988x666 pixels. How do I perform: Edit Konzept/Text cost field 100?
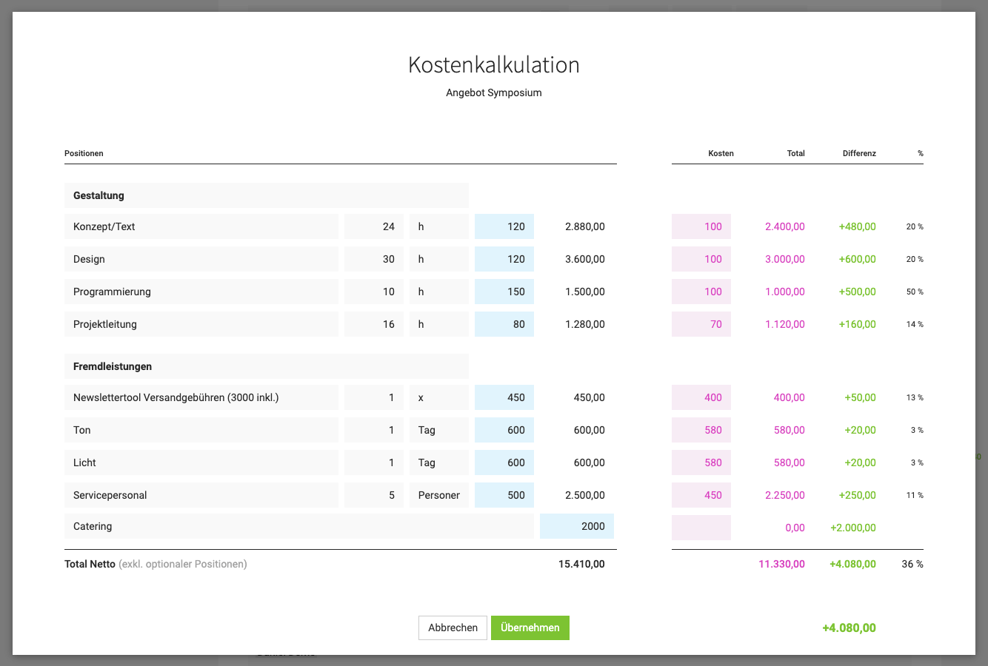[x=701, y=226]
